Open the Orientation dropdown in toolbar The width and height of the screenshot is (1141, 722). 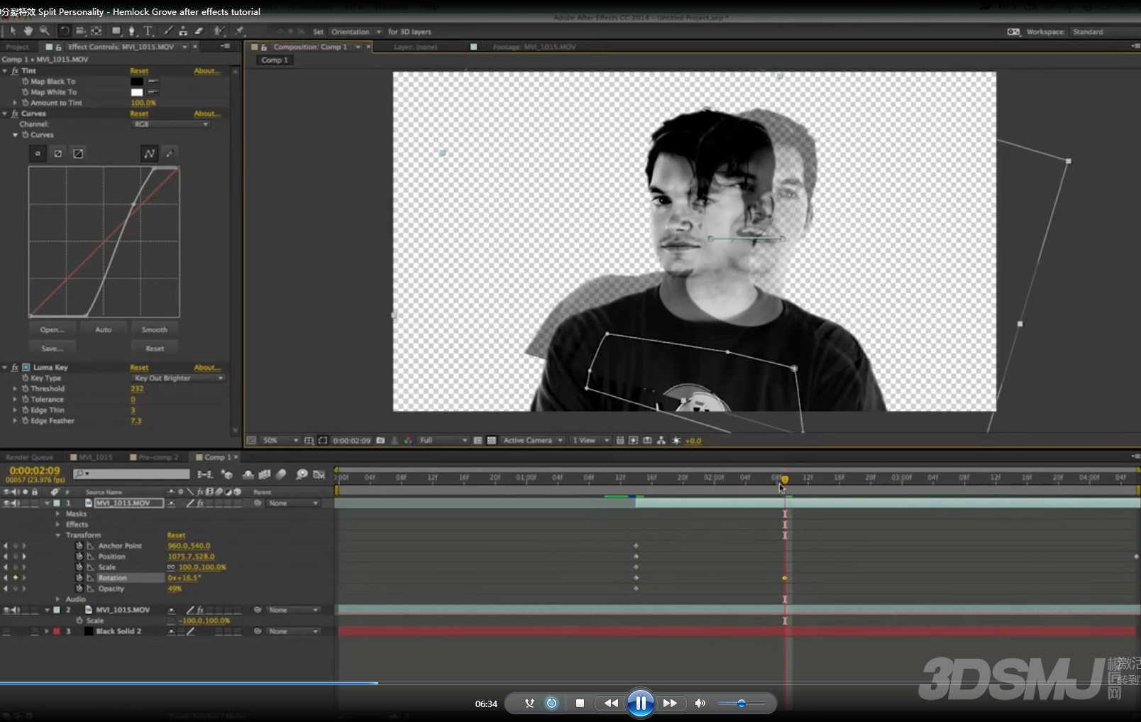(x=355, y=32)
